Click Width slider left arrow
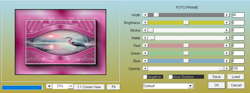250x93 pixels. 145,15
